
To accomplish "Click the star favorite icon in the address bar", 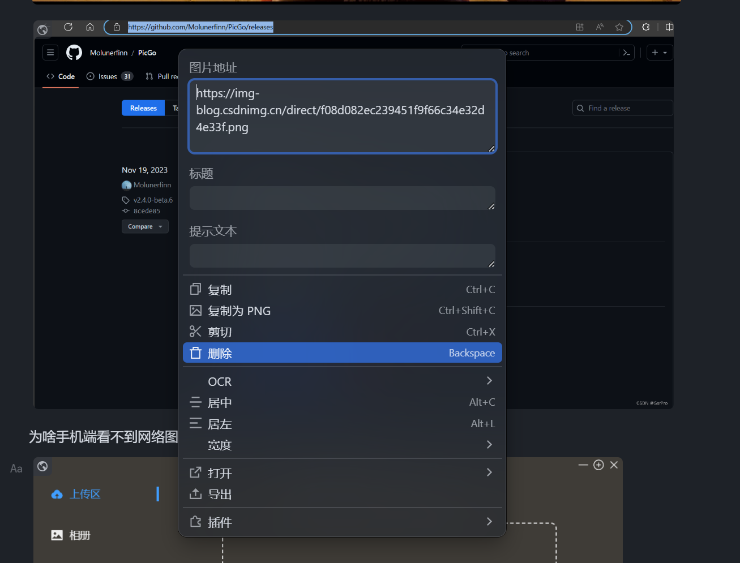I will coord(619,27).
